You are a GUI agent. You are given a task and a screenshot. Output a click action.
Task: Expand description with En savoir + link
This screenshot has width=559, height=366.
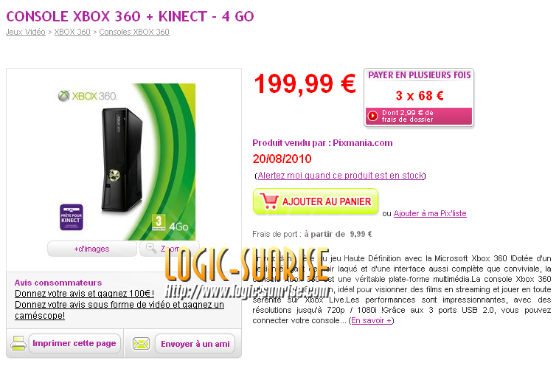pos(371,320)
